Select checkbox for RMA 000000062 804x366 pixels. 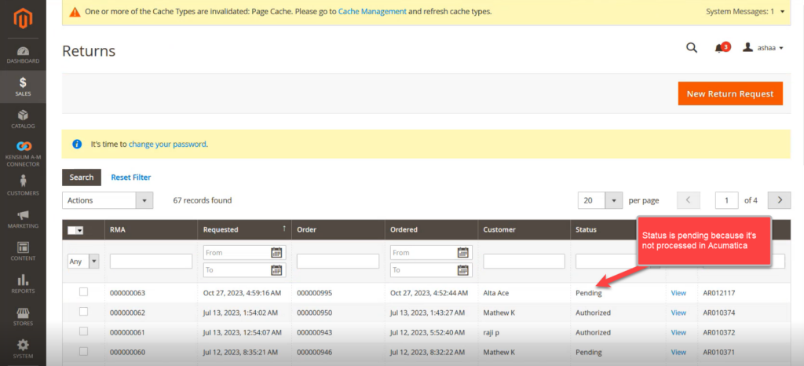pyautogui.click(x=83, y=312)
